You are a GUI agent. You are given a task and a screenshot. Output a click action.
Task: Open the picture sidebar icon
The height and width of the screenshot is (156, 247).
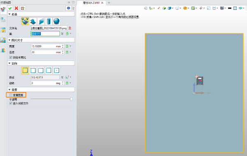[x=3, y=40]
